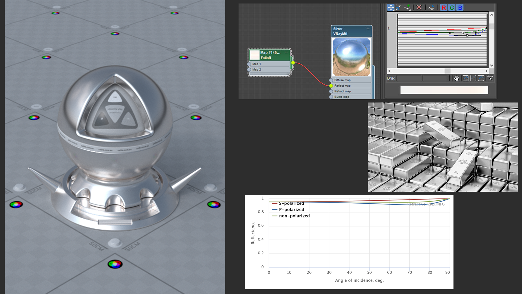Click the Angle of incidence axis label

pyautogui.click(x=359, y=280)
